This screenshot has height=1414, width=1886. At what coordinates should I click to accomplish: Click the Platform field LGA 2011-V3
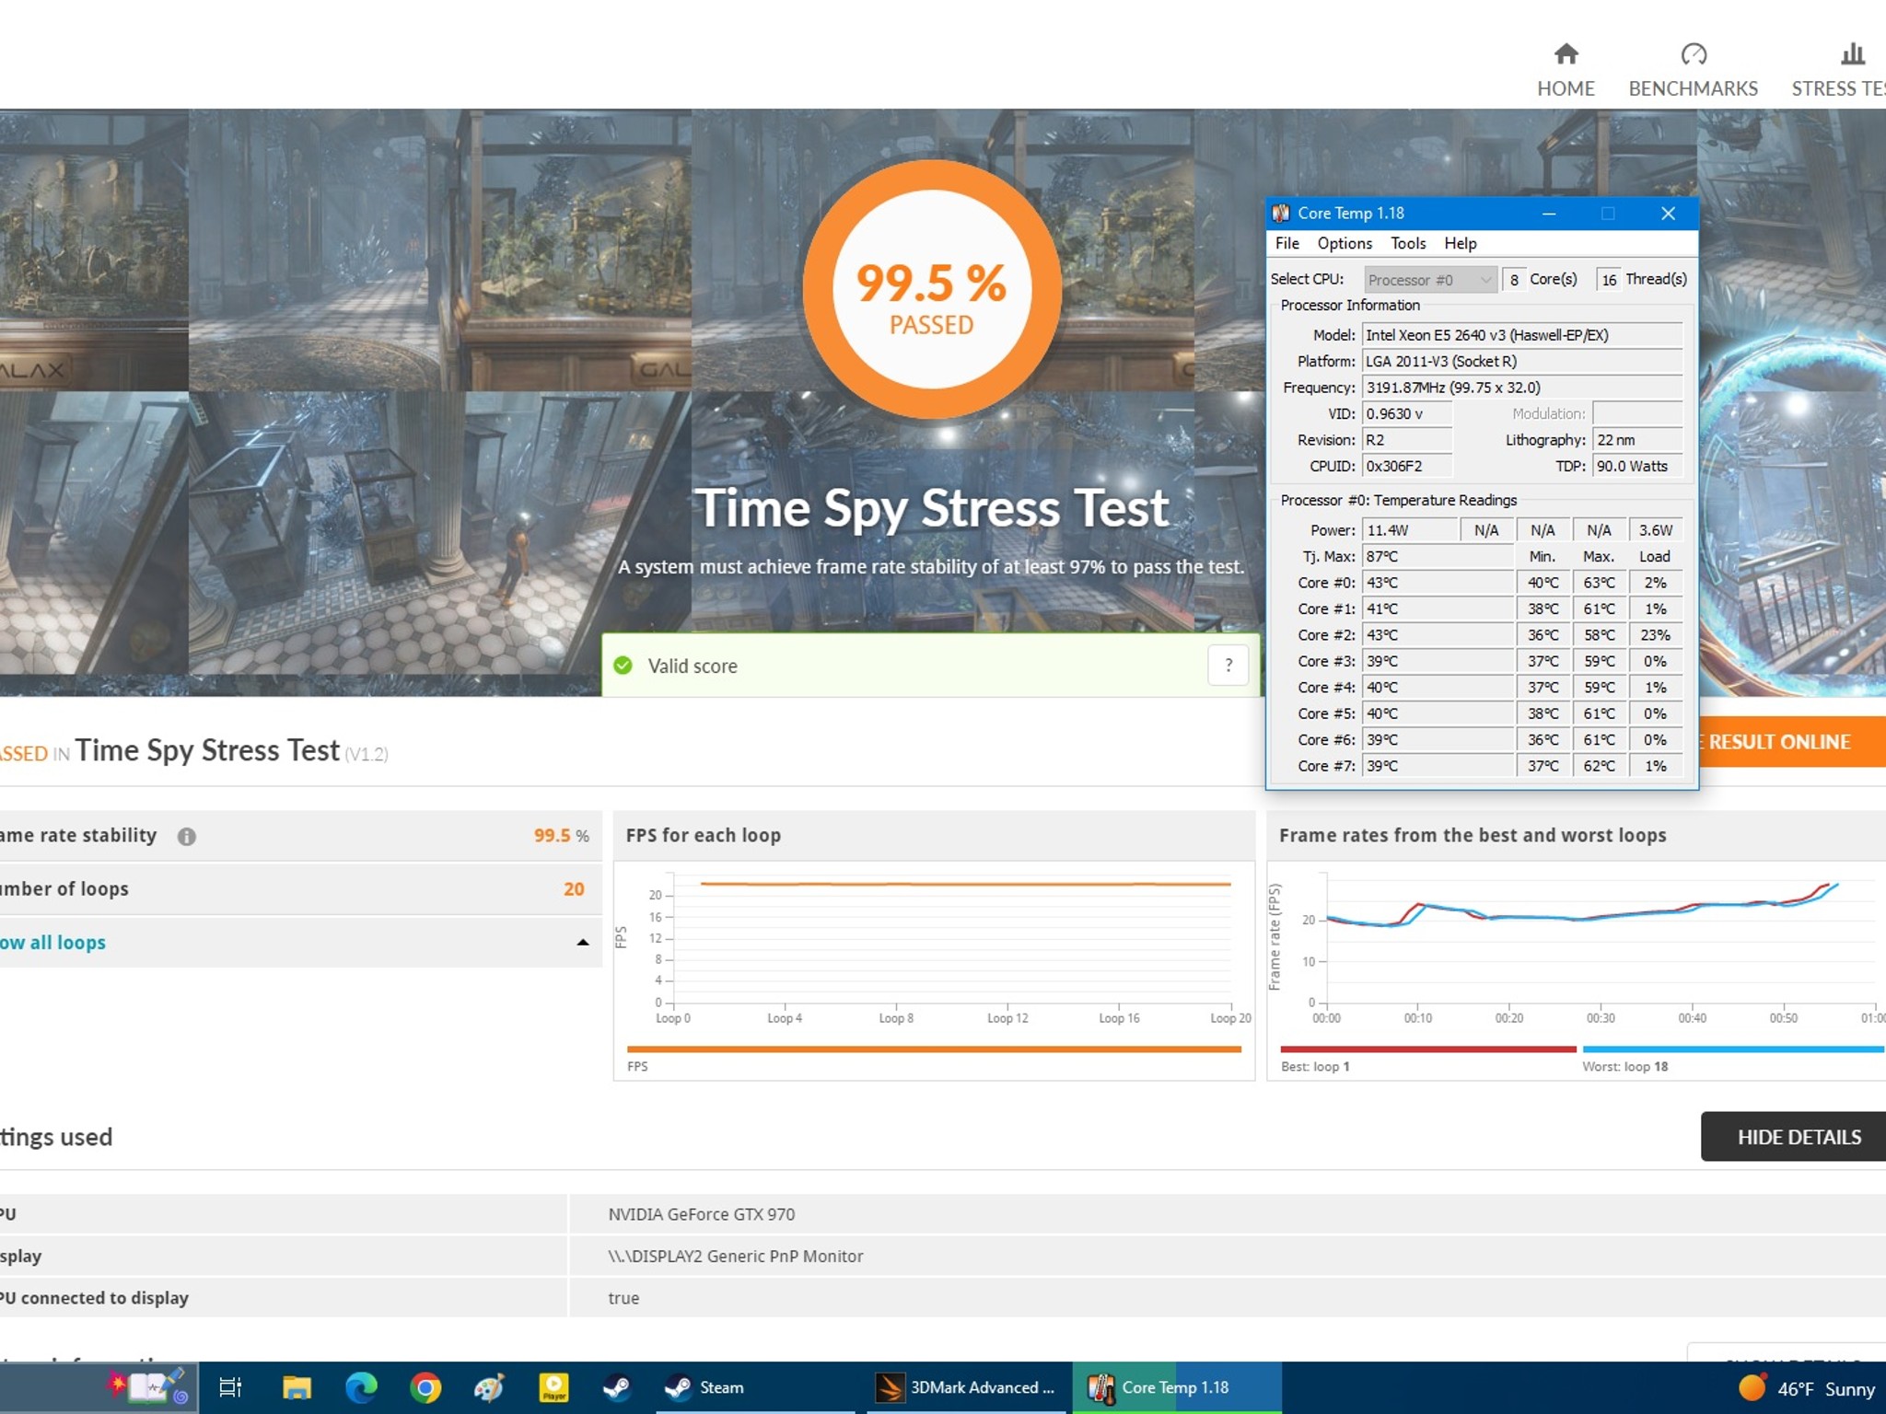1522,361
